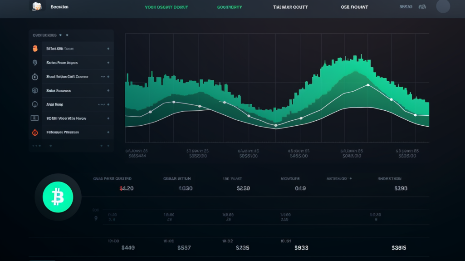Image resolution: width=465 pixels, height=261 pixels.
Task: Open the swirl-shaped icon beside Satve Pmee Anpes
Action: (35, 63)
